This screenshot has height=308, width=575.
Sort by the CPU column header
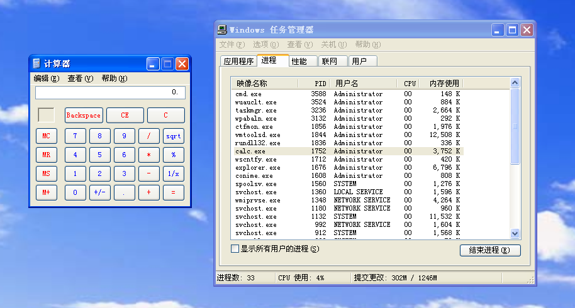408,84
